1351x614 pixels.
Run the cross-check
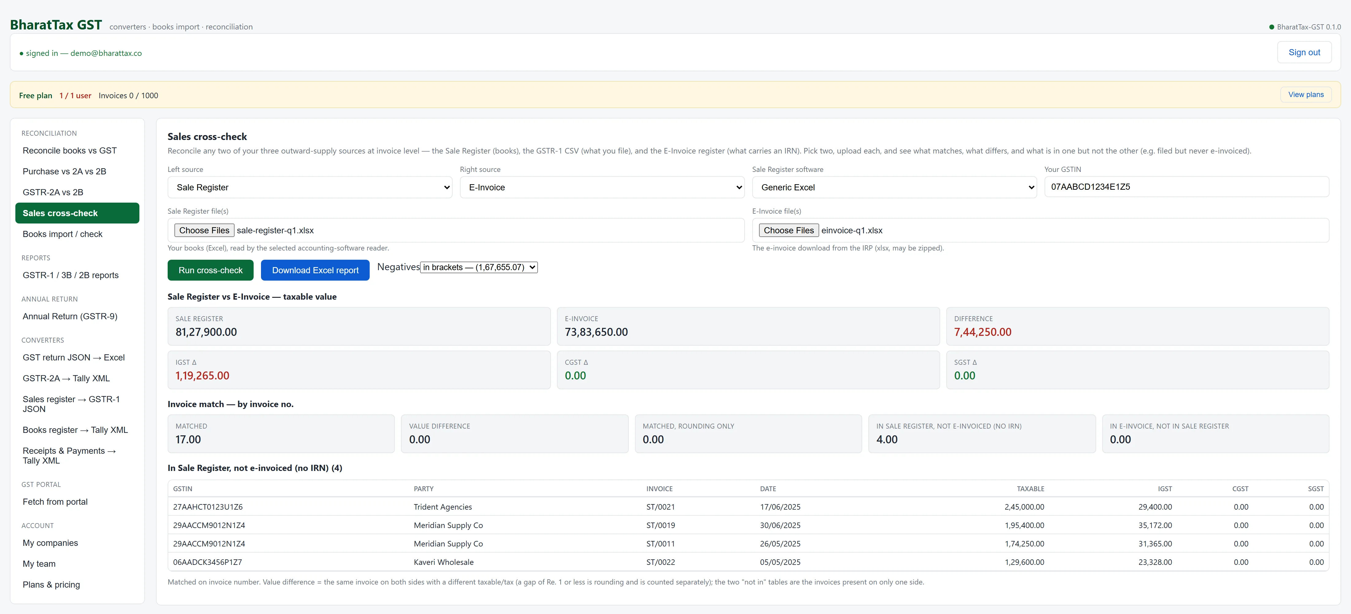tap(210, 270)
